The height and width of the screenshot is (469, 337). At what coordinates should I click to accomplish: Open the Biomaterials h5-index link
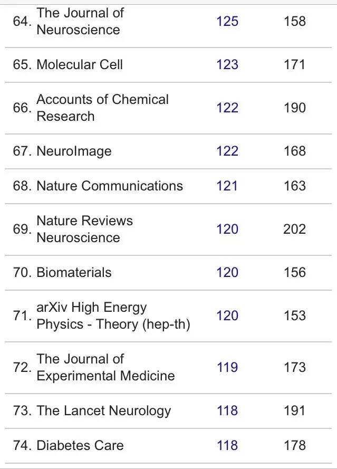[x=227, y=273]
